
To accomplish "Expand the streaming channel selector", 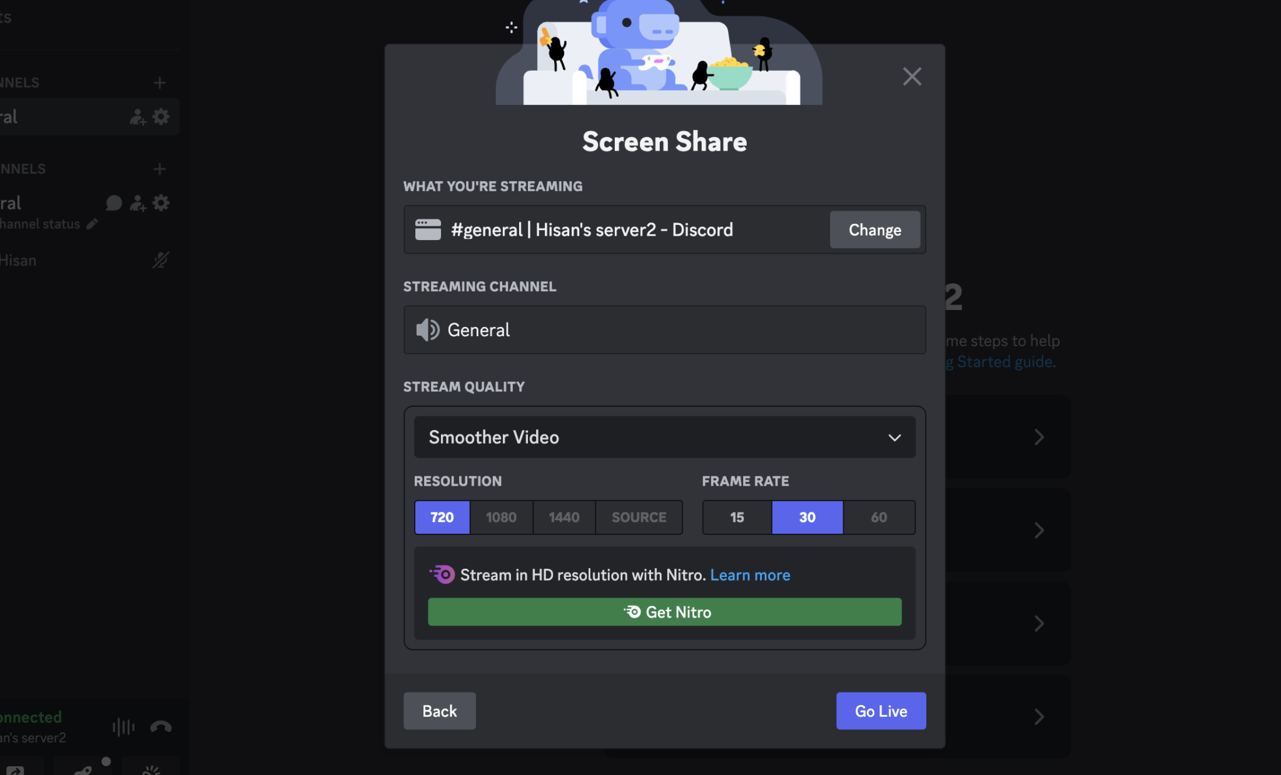I will point(664,330).
